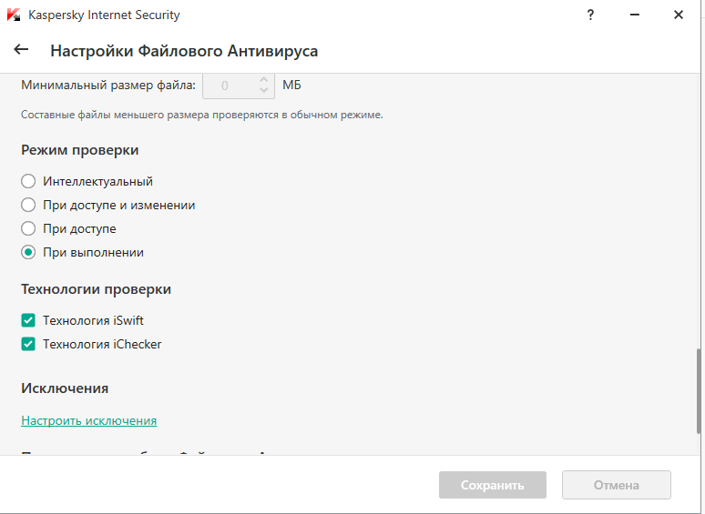The height and width of the screenshot is (514, 705).
Task: Select При доступе и изменении mode
Action: coord(28,205)
